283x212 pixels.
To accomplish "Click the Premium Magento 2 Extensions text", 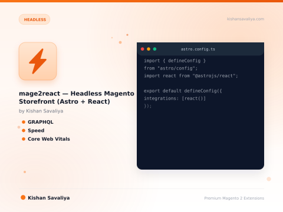I will tap(234, 198).
